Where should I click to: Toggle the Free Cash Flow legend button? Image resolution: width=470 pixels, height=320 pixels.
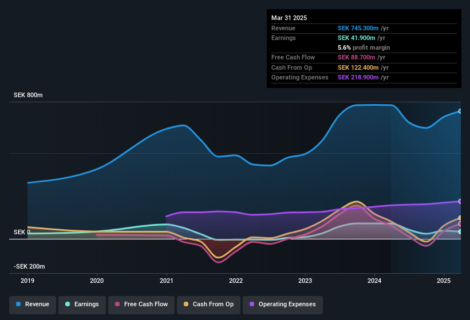tap(141, 305)
